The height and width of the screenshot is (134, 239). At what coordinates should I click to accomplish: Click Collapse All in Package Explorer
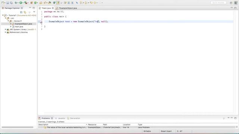coord(21,12)
